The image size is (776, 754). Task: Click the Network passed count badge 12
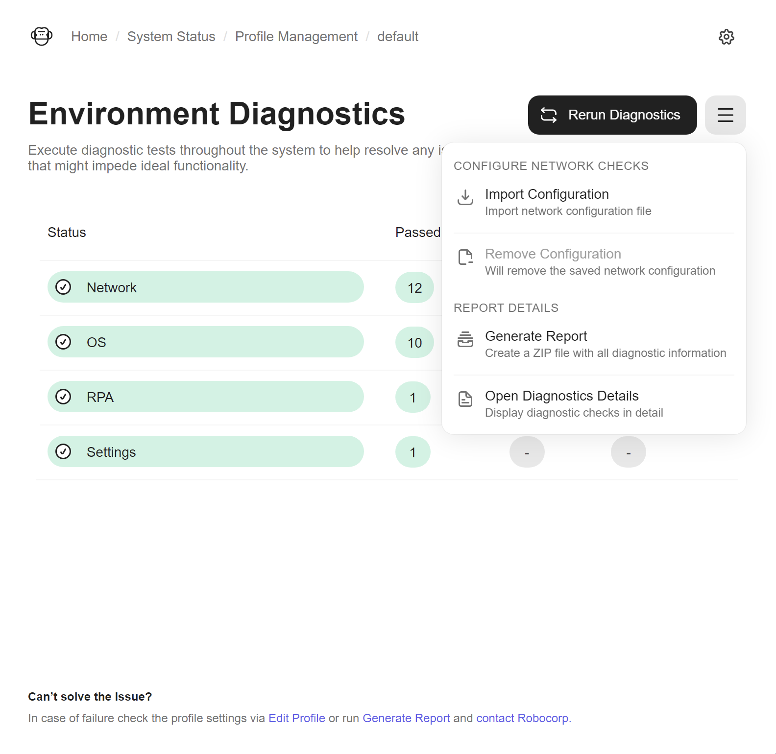pyautogui.click(x=414, y=288)
